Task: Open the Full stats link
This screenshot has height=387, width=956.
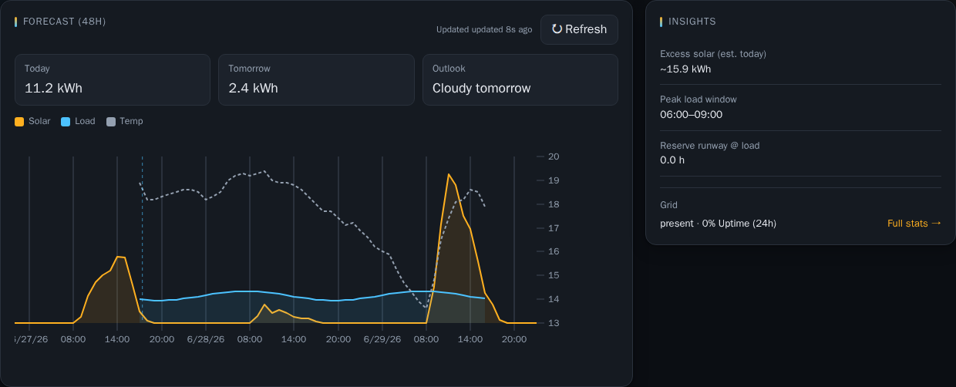Action: (914, 224)
